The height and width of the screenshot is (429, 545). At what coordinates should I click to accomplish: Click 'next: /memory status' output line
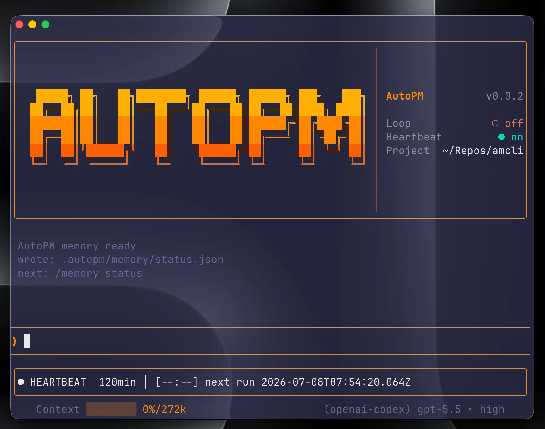point(80,273)
